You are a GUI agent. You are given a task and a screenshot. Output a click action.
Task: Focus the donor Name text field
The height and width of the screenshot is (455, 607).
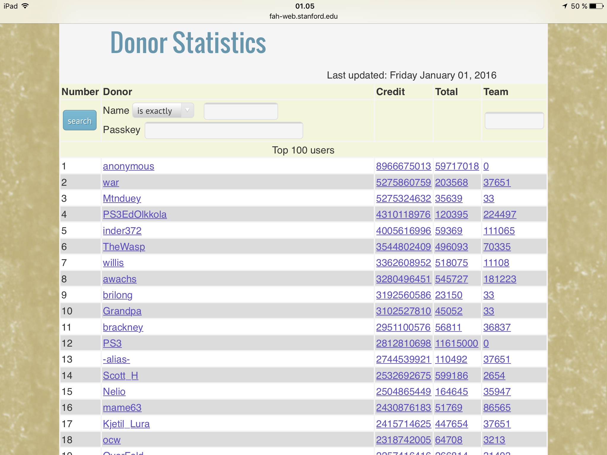pos(241,111)
